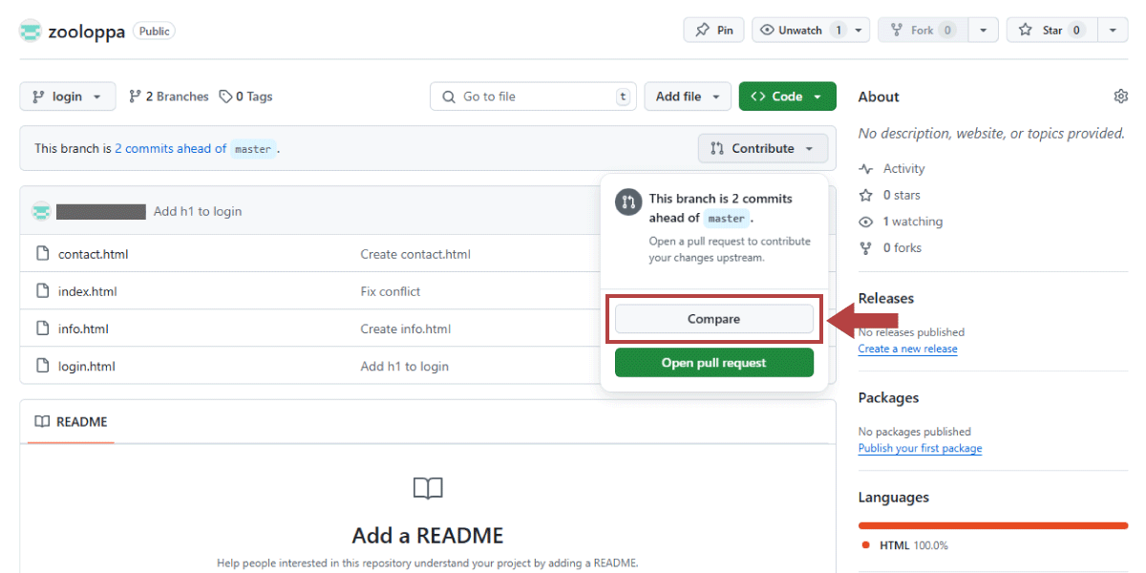View the 1 watching link
This screenshot has height=573, width=1146.
(x=901, y=222)
